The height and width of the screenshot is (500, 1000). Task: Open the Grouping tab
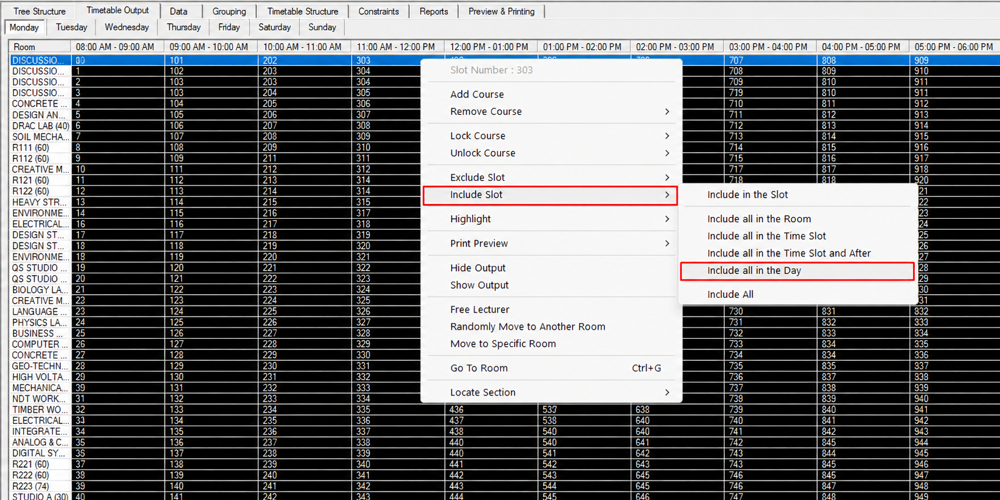click(229, 11)
